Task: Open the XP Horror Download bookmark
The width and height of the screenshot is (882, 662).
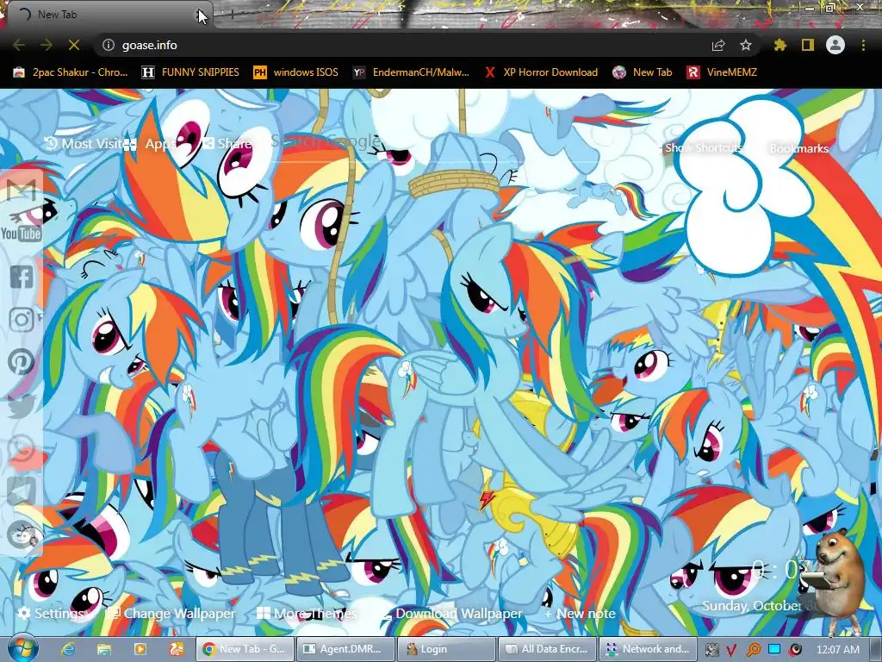Action: pos(541,72)
